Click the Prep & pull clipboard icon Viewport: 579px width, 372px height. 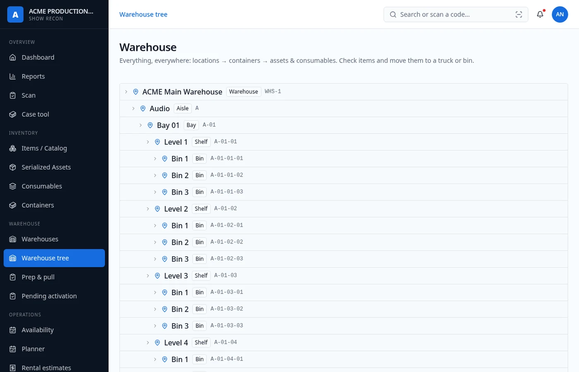coord(13,277)
